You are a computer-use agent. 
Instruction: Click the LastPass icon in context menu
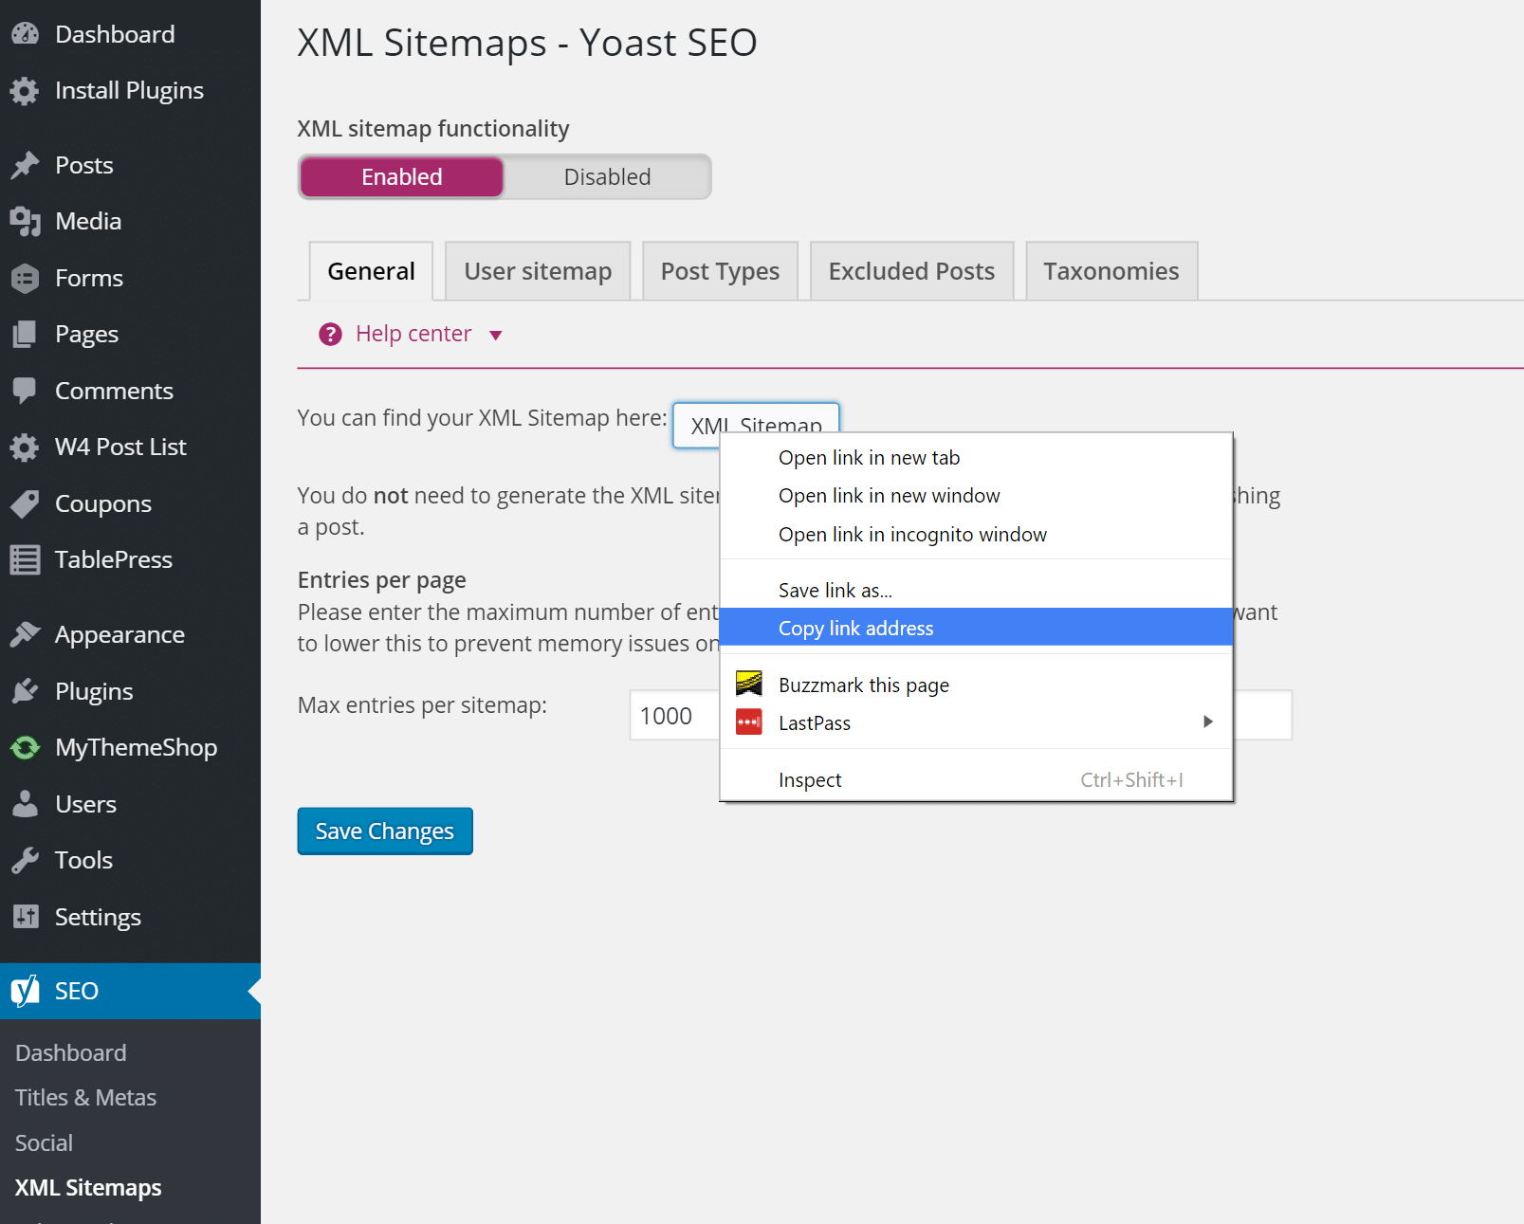(x=749, y=722)
